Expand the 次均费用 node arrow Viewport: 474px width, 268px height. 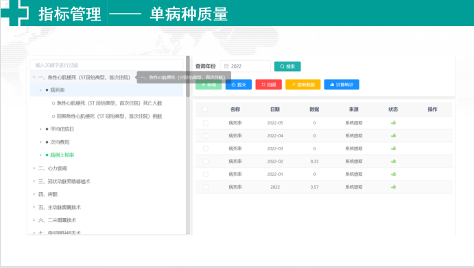pos(40,142)
